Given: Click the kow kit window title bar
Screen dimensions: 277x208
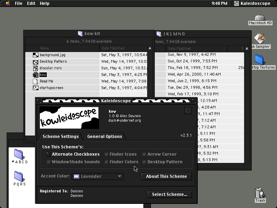Looking at the screenshot, I should [x=89, y=33].
